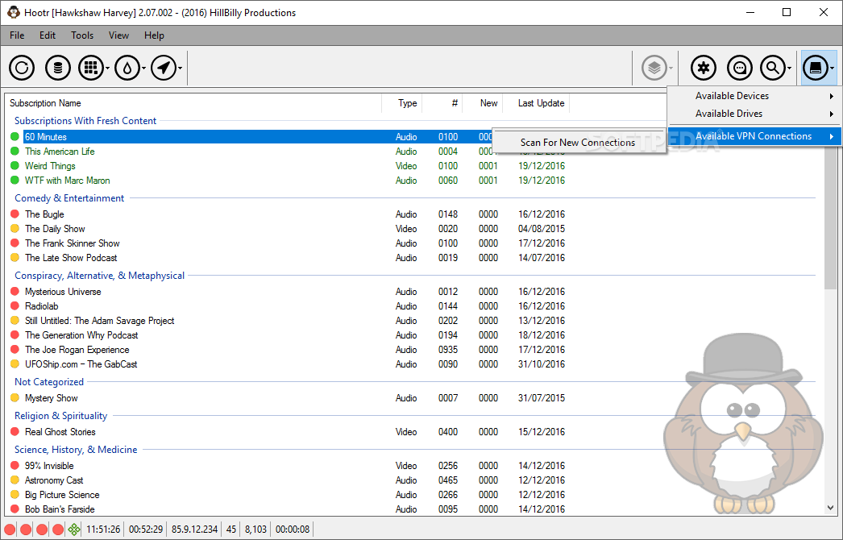Sort by the Type column header

[402, 102]
